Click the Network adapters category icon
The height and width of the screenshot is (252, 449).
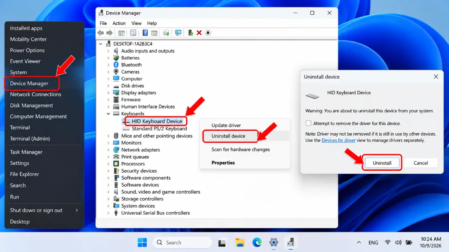[x=116, y=150]
